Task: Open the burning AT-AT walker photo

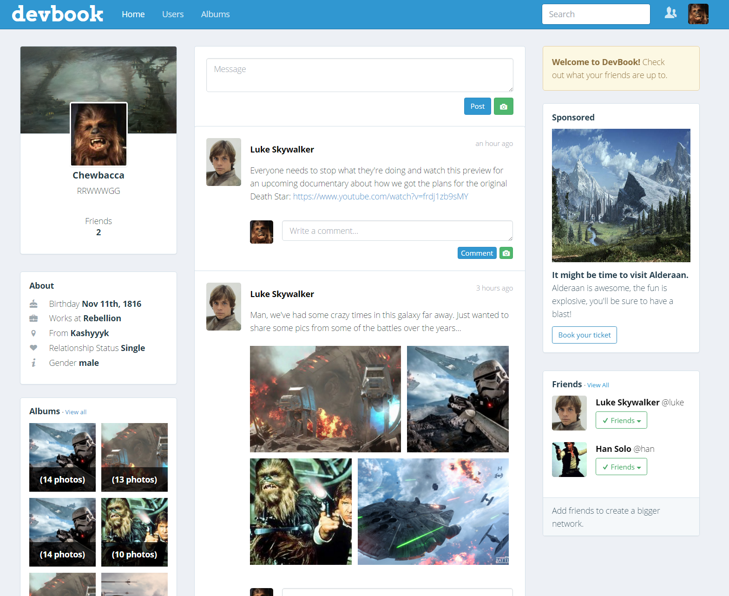Action: 325,399
